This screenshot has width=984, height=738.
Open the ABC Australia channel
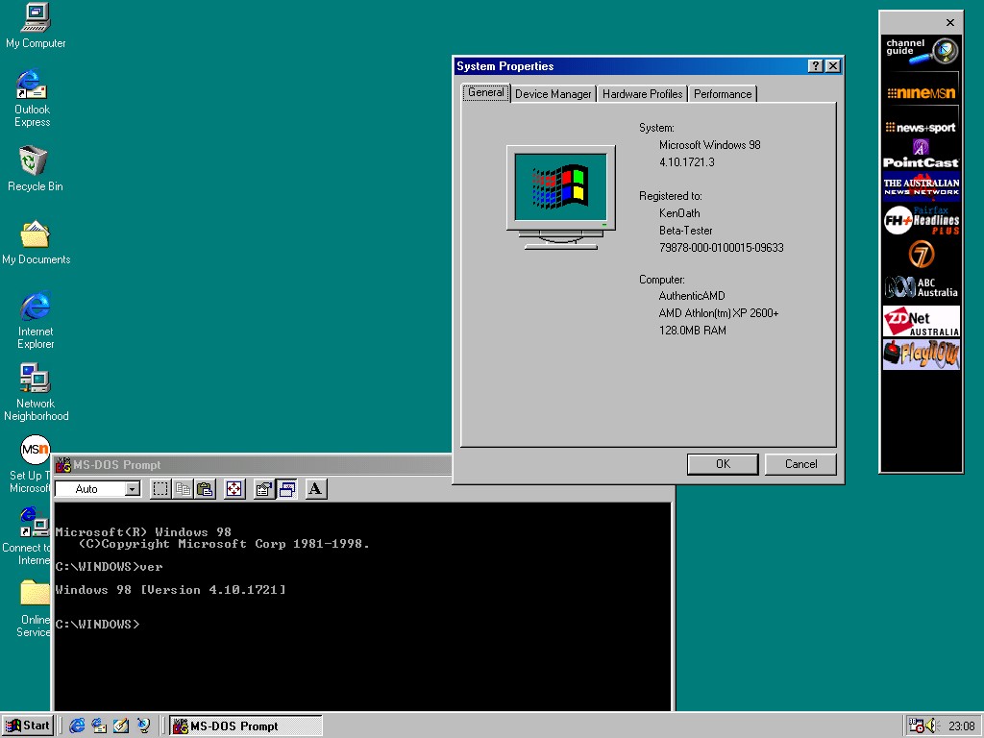coord(922,287)
